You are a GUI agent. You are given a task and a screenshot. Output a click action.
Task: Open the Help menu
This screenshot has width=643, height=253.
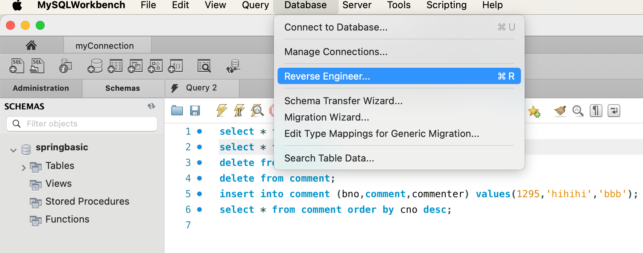[492, 5]
